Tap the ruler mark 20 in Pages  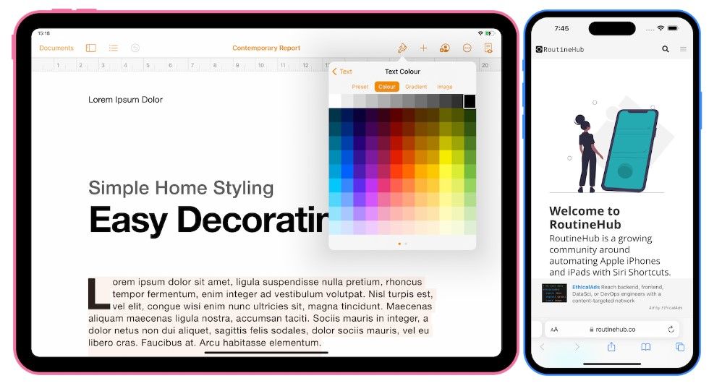pos(485,65)
